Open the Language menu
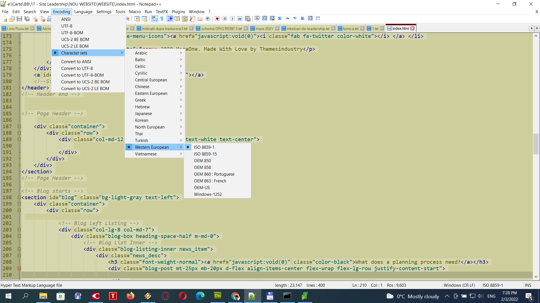Image resolution: width=540 pixels, height=303 pixels. (83, 12)
